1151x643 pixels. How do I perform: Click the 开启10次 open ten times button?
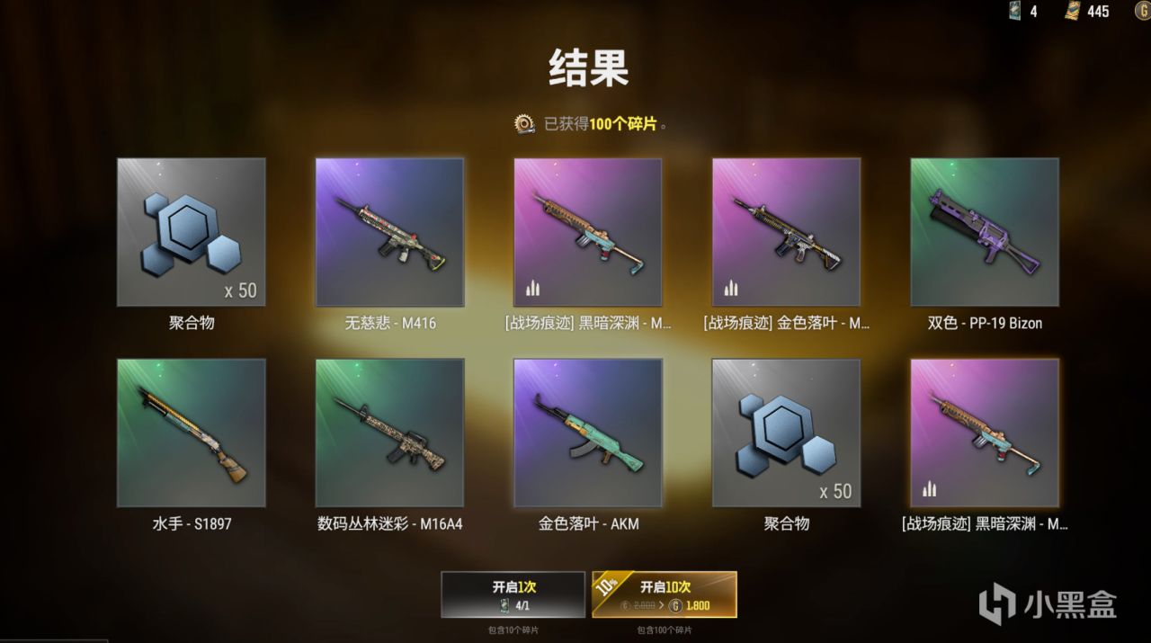click(664, 594)
